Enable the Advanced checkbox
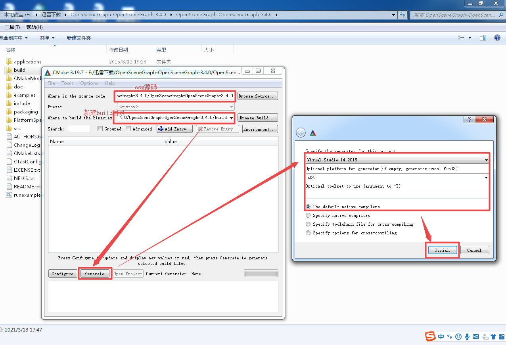Image resolution: width=506 pixels, height=345 pixels. tap(128, 129)
